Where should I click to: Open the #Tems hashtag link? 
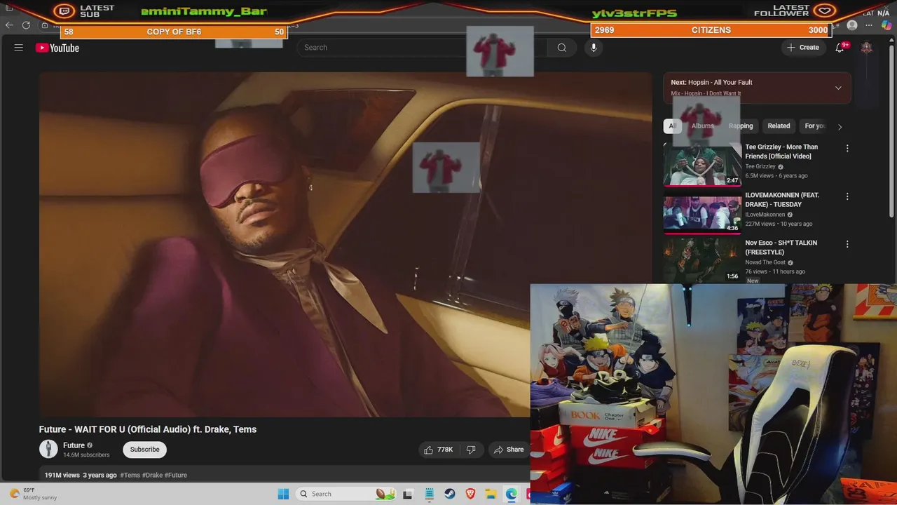(x=130, y=475)
